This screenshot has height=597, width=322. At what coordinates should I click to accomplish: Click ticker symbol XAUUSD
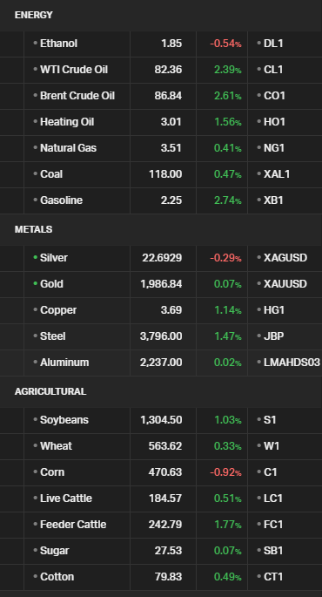285,284
